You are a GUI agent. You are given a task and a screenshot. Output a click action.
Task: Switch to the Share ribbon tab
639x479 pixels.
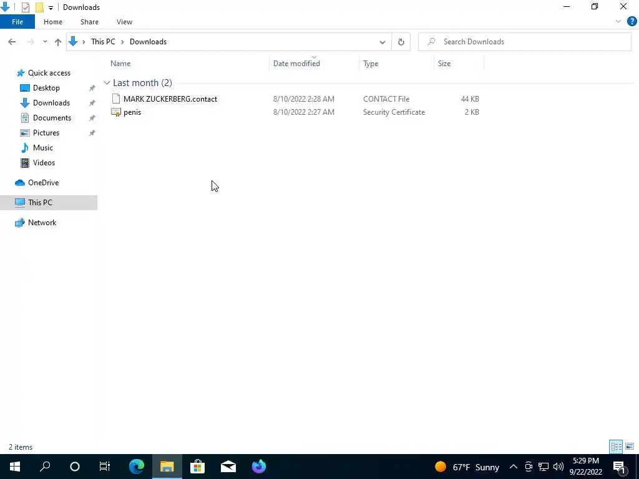coord(89,22)
